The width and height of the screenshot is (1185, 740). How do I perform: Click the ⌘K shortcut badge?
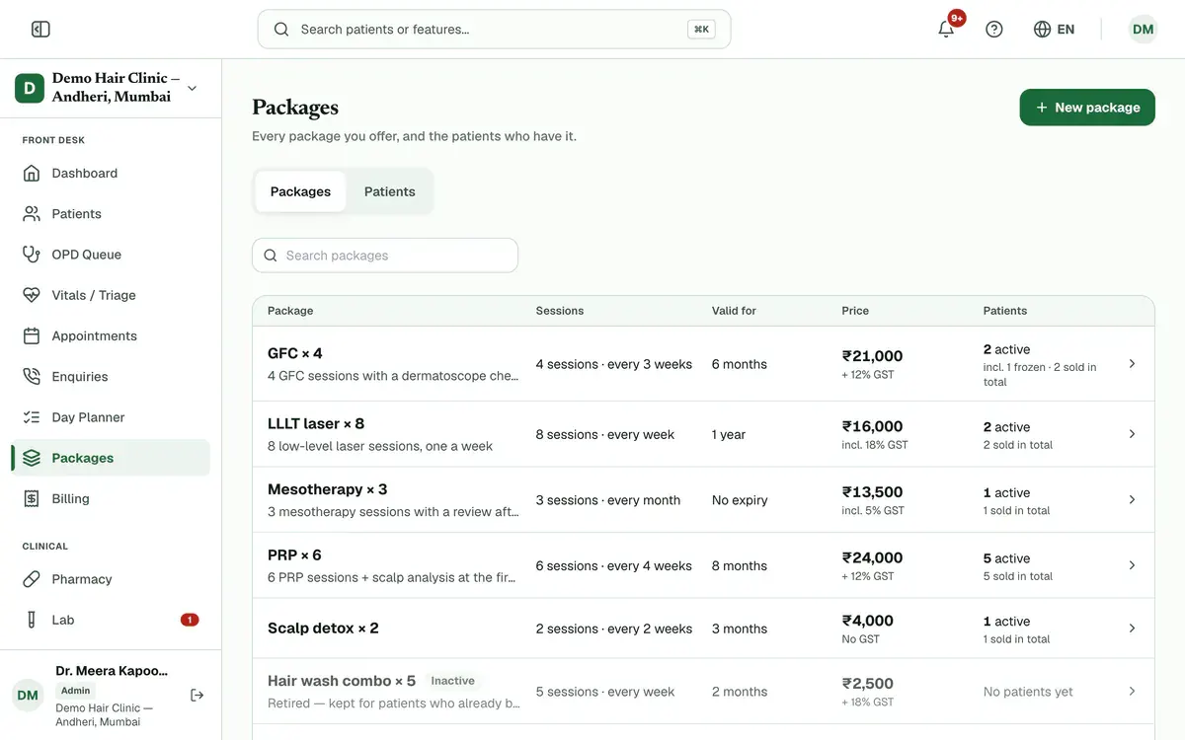[x=701, y=30]
